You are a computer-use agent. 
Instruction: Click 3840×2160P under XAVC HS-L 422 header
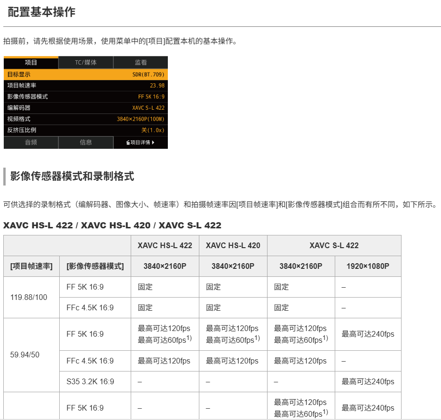(165, 266)
